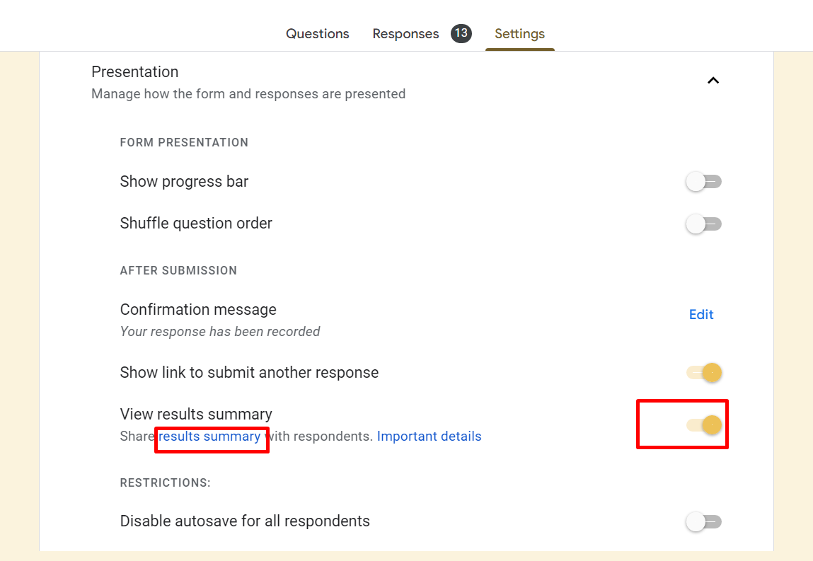The image size is (813, 561).
Task: Click the View results summary label
Action: 196,414
